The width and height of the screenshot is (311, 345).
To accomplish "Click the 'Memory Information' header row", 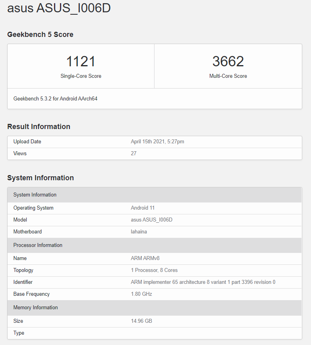I will [154, 308].
